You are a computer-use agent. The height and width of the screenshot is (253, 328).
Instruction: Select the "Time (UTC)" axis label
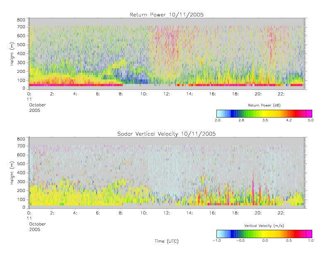(167, 241)
